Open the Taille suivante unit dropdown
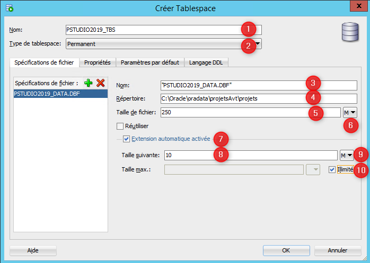Viewport: 370px width, 263px height. tap(346, 155)
